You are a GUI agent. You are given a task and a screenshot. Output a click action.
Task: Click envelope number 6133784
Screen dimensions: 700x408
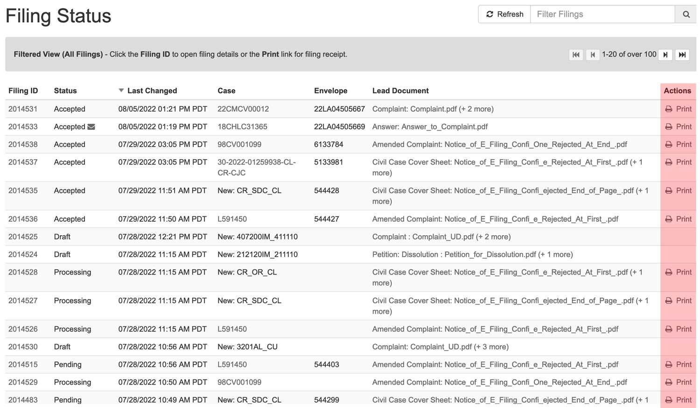329,144
